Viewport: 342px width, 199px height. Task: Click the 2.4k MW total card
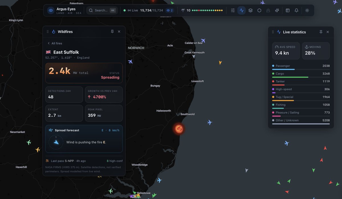(84, 73)
